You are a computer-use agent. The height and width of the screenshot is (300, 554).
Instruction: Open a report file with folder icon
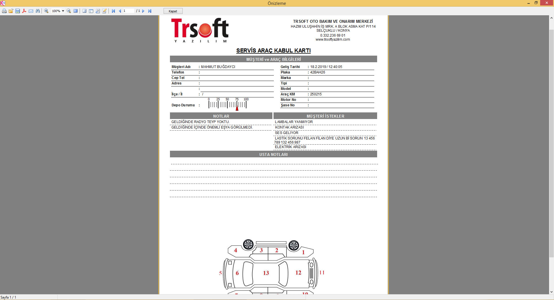[11, 11]
